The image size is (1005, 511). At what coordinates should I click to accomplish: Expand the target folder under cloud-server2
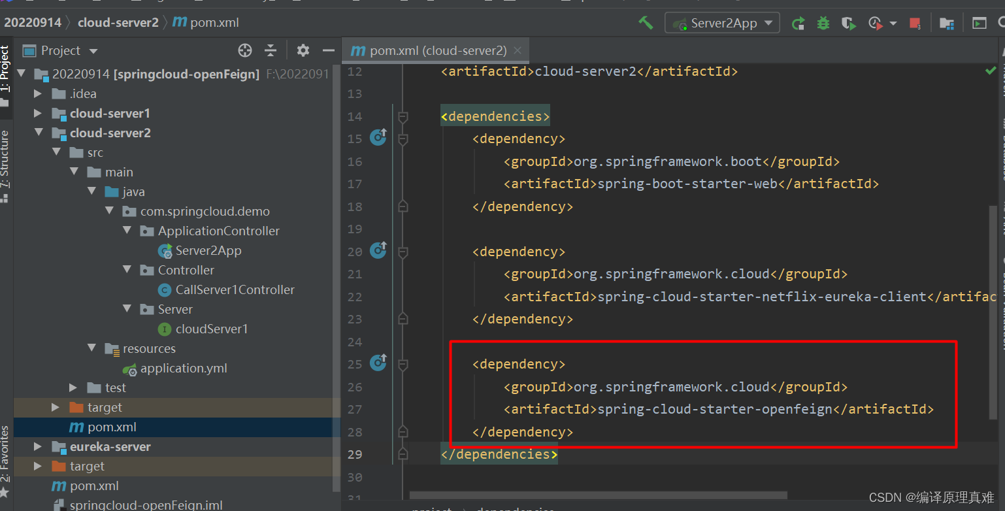(x=56, y=407)
